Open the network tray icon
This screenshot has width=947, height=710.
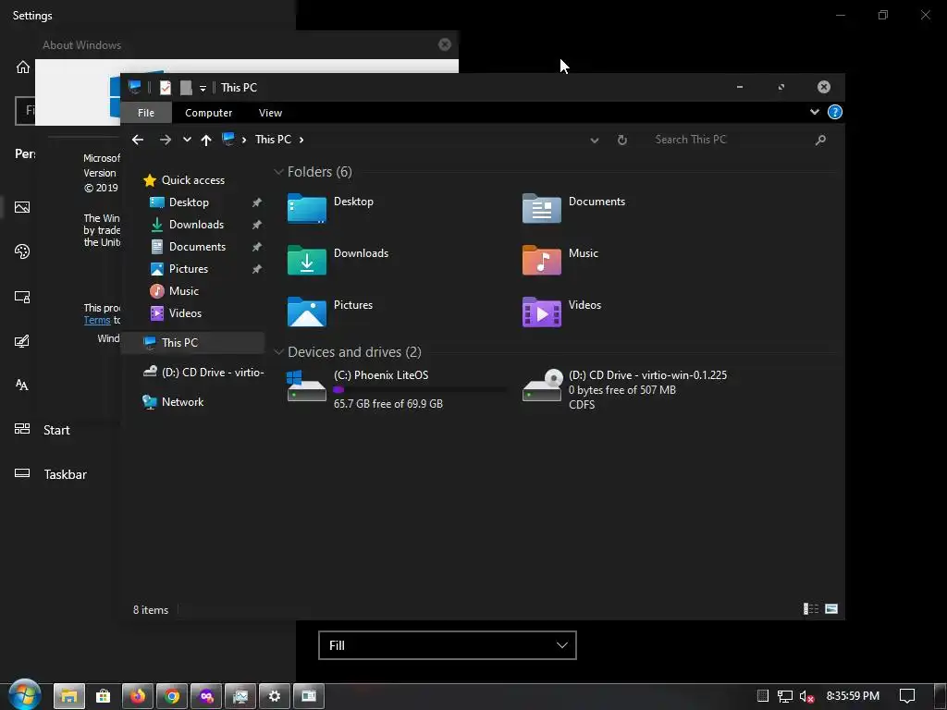784,696
